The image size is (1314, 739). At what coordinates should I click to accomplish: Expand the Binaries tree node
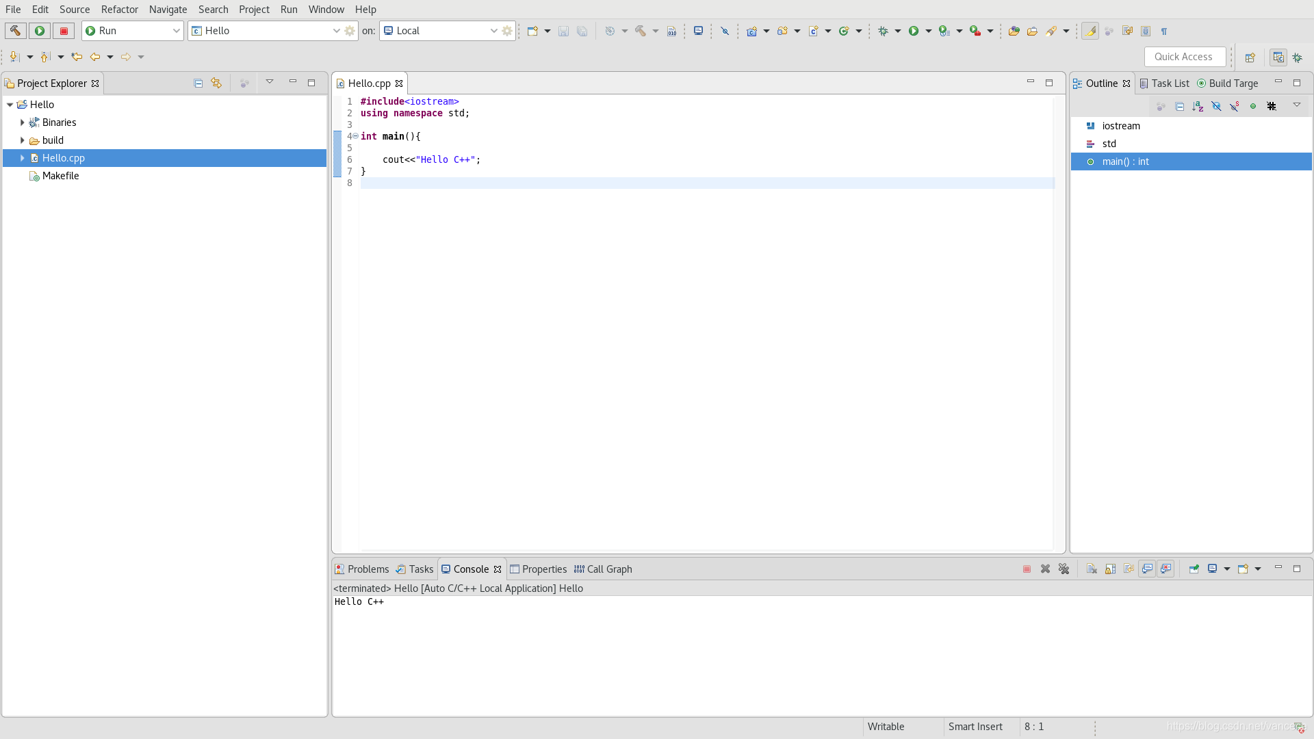[23, 122]
